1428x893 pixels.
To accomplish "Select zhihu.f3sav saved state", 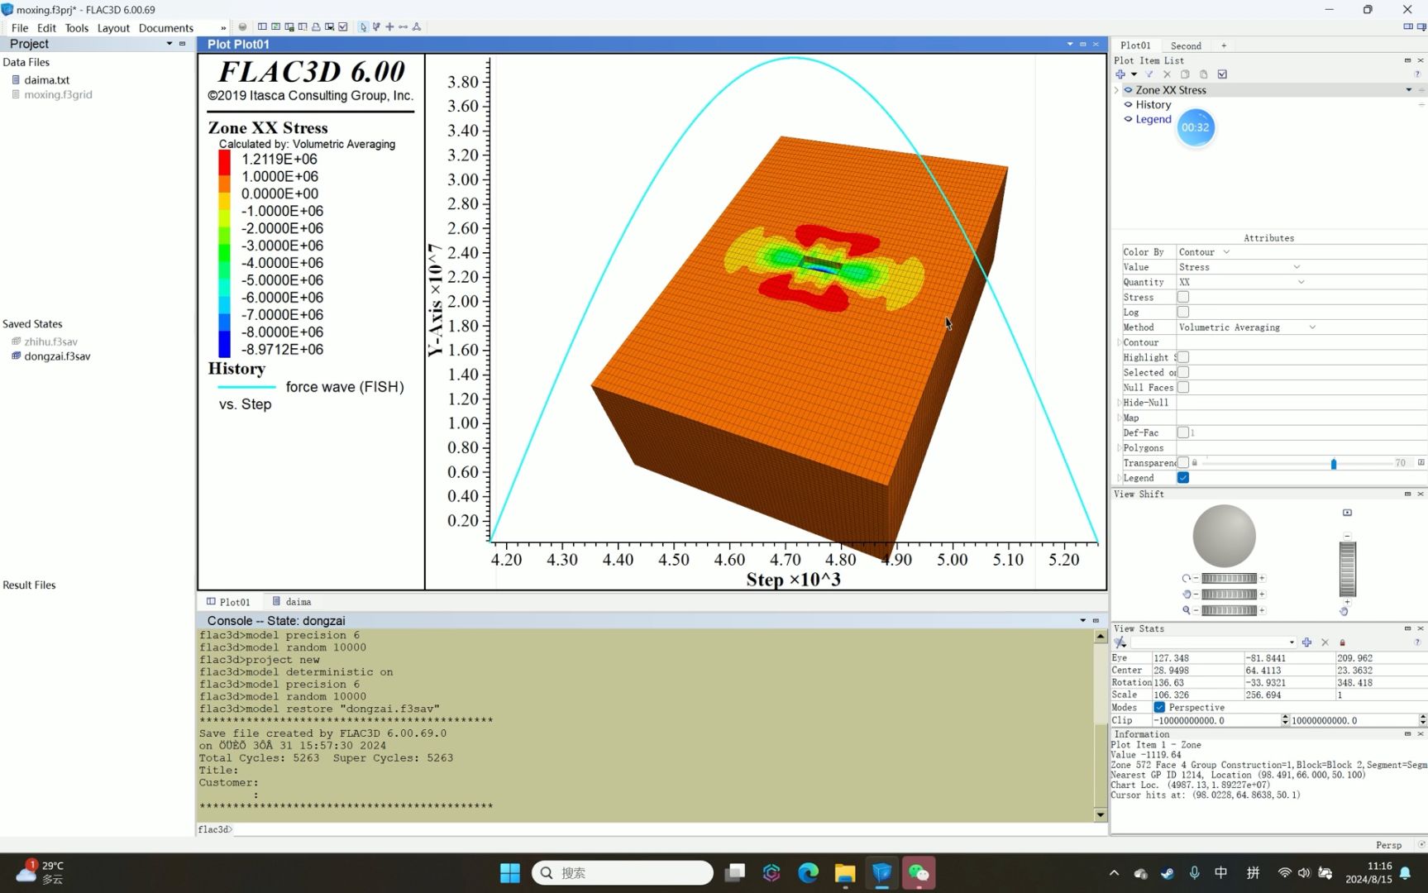I will pyautogui.click(x=50, y=341).
